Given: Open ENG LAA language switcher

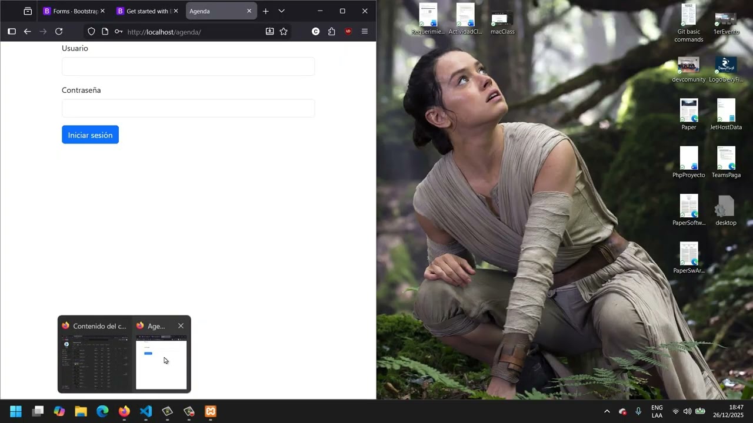Looking at the screenshot, I should 657,411.
